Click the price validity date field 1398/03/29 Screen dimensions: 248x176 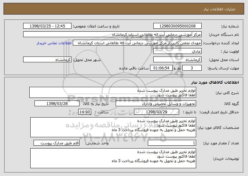(x=157, y=112)
